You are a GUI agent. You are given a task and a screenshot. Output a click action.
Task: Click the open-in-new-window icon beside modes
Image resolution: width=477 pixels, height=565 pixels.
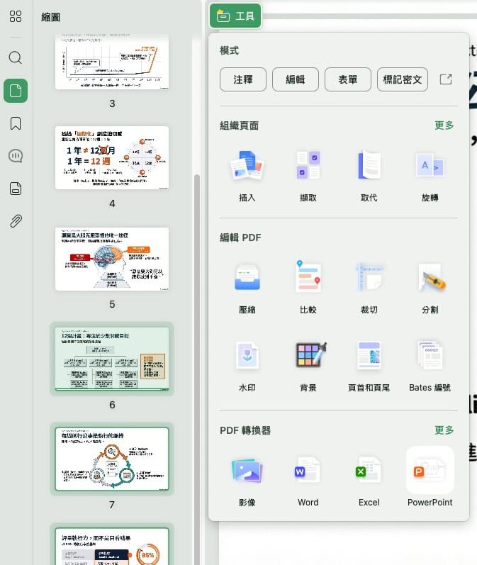446,79
